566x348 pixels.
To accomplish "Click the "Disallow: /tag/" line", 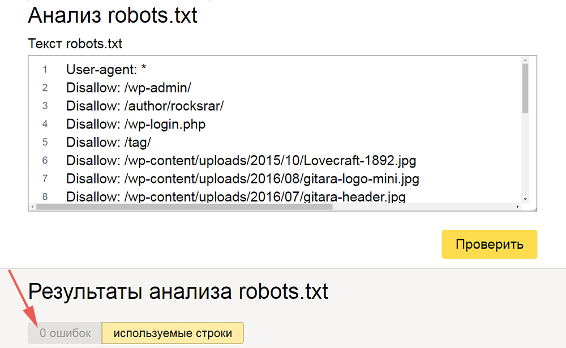I will point(108,142).
